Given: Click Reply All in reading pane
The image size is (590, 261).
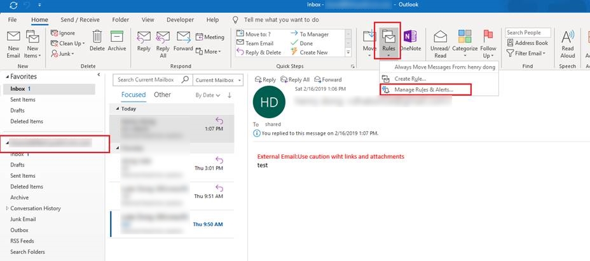Looking at the screenshot, I should tap(294, 79).
